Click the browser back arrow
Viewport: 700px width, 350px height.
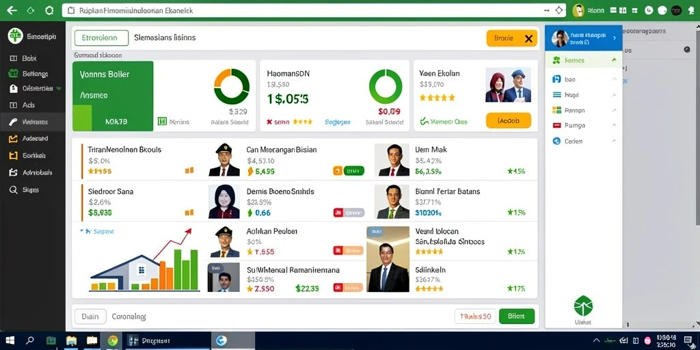click(12, 10)
